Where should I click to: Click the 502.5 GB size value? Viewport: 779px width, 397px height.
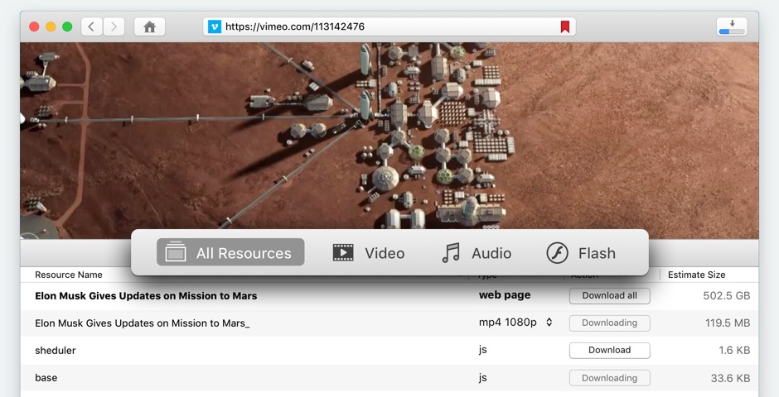click(x=726, y=296)
